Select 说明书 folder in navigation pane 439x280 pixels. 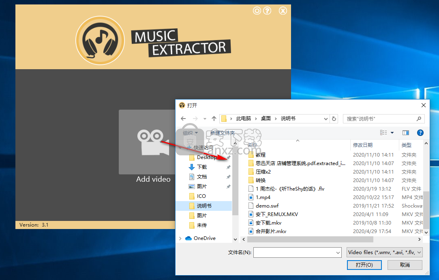204,206
